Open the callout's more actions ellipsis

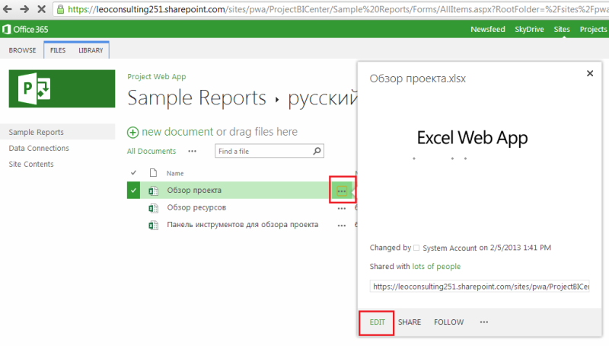pyautogui.click(x=484, y=322)
